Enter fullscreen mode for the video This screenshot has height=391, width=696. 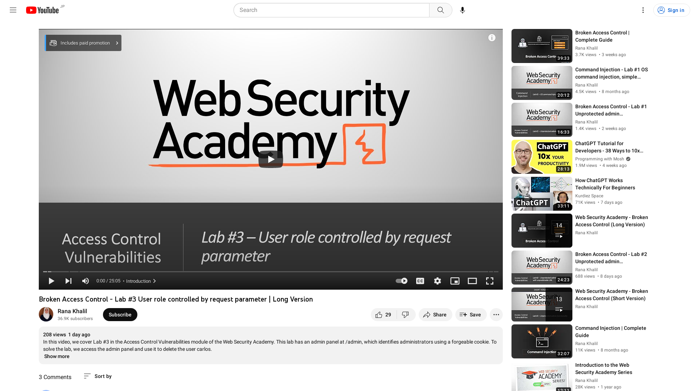click(489, 281)
